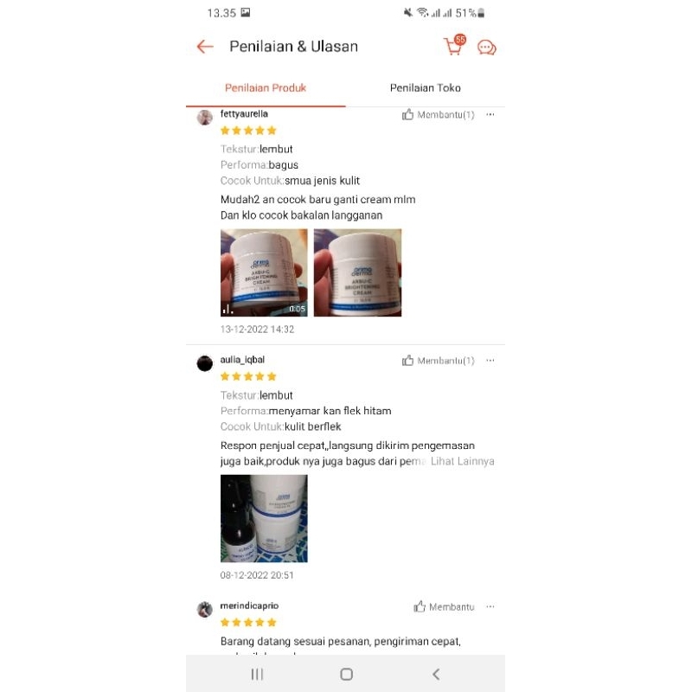The height and width of the screenshot is (692, 692).
Task: Tap the Android home button
Action: pyautogui.click(x=347, y=674)
